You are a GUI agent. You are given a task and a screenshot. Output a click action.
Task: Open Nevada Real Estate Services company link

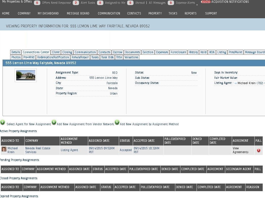click(x=38, y=150)
